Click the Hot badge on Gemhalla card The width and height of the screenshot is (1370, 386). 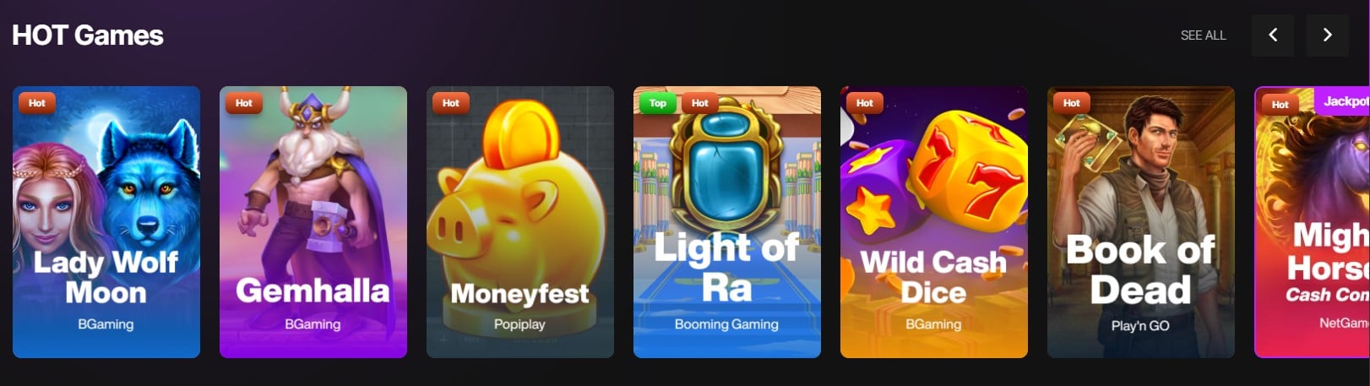click(244, 103)
